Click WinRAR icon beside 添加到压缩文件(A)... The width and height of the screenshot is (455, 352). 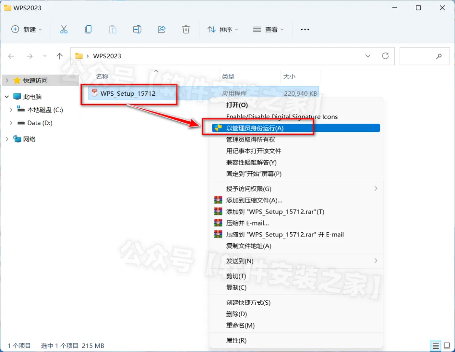coord(218,200)
